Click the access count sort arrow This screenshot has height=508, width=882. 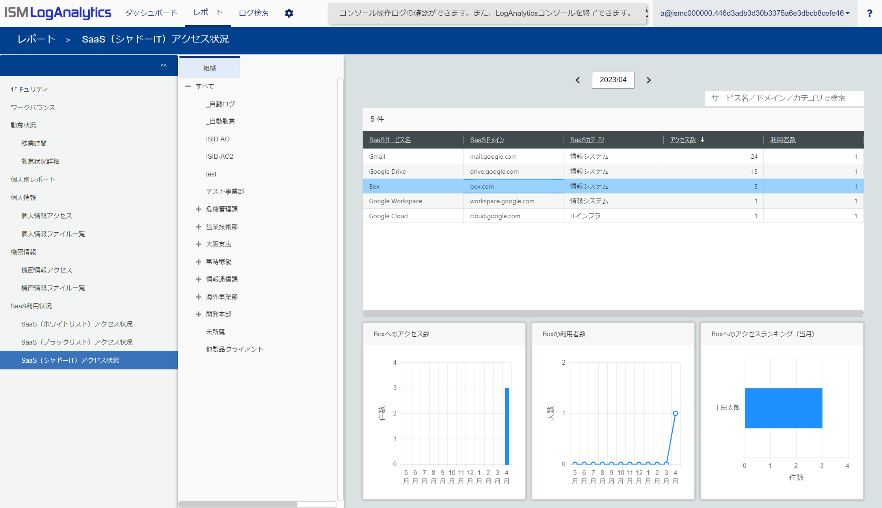(x=702, y=139)
